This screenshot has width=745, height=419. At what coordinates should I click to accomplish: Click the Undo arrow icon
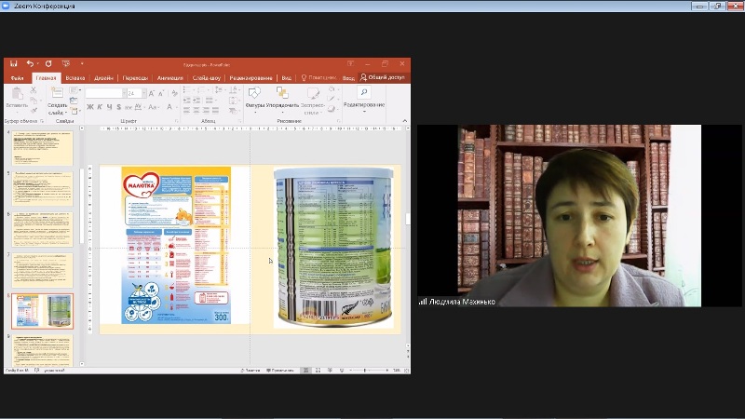point(30,63)
